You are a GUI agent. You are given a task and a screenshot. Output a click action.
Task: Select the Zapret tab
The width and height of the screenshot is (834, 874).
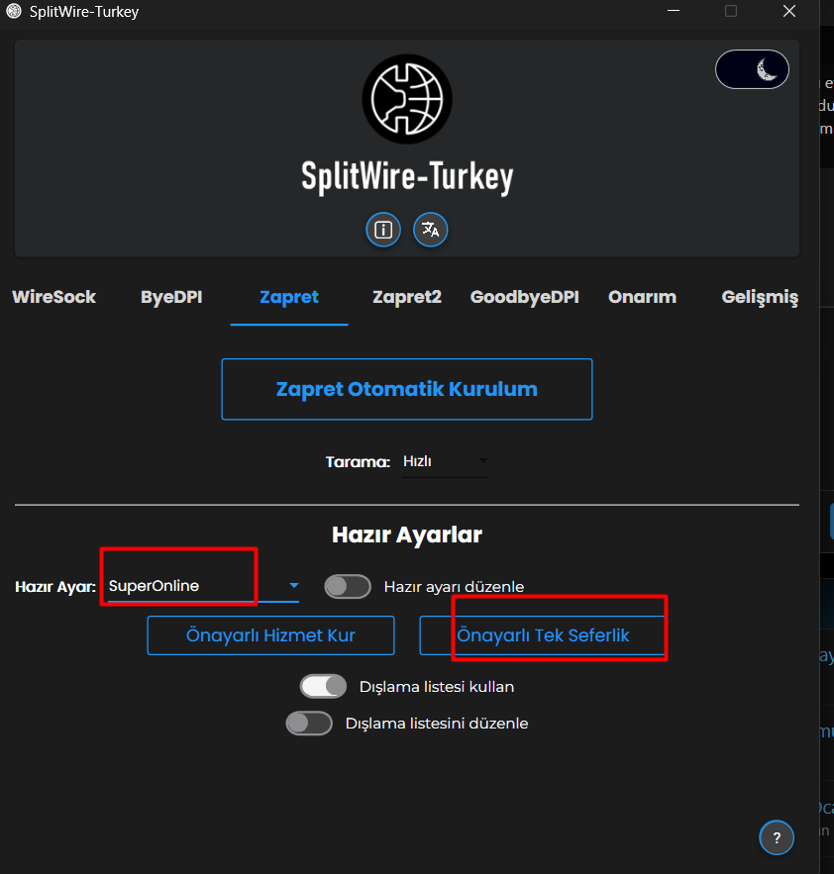[x=289, y=297]
